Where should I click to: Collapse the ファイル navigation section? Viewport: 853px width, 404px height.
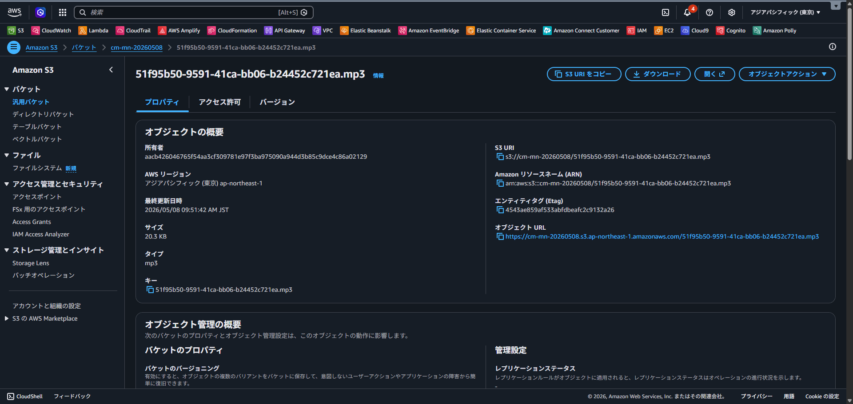(x=7, y=155)
